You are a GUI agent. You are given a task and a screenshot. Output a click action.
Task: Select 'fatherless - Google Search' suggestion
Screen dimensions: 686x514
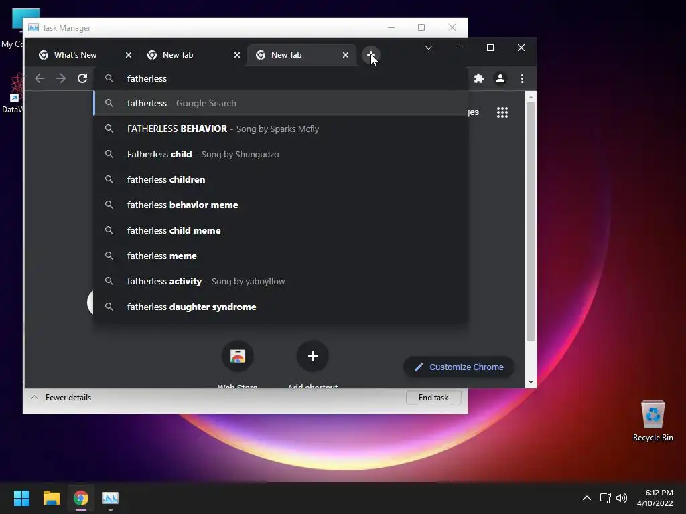point(281,103)
